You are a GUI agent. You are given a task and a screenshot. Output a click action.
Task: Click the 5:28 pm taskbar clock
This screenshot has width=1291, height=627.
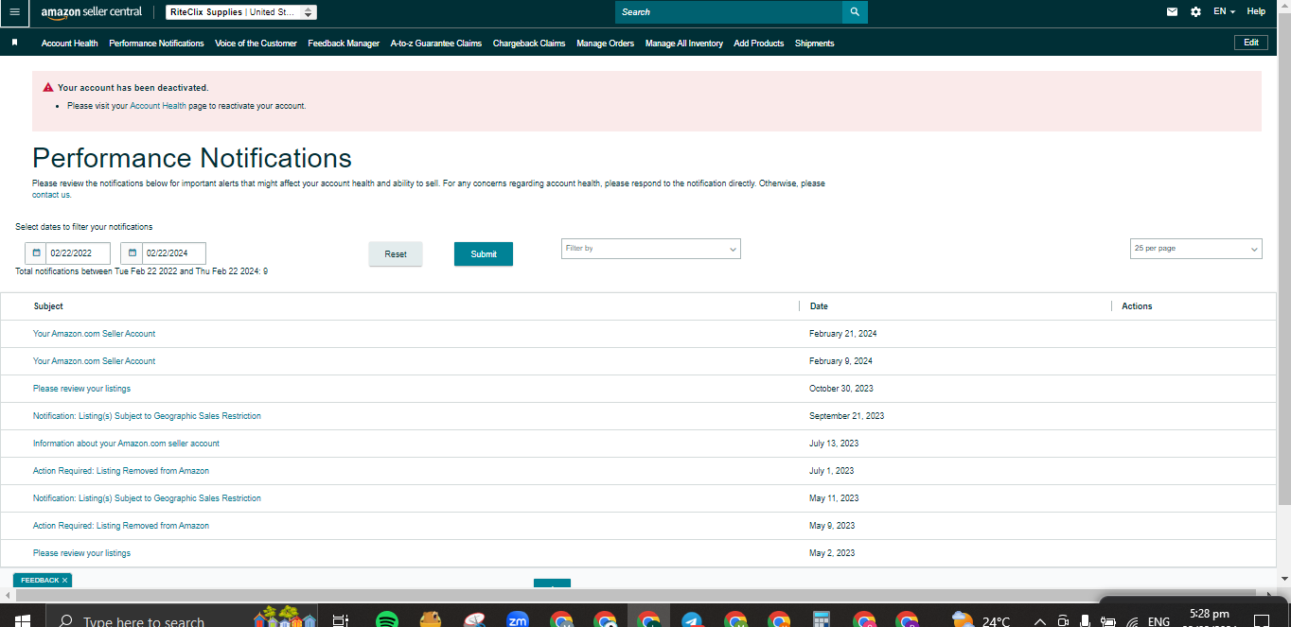pyautogui.click(x=1210, y=615)
